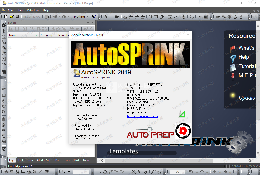Open What's new in Resources panel

[246, 48]
